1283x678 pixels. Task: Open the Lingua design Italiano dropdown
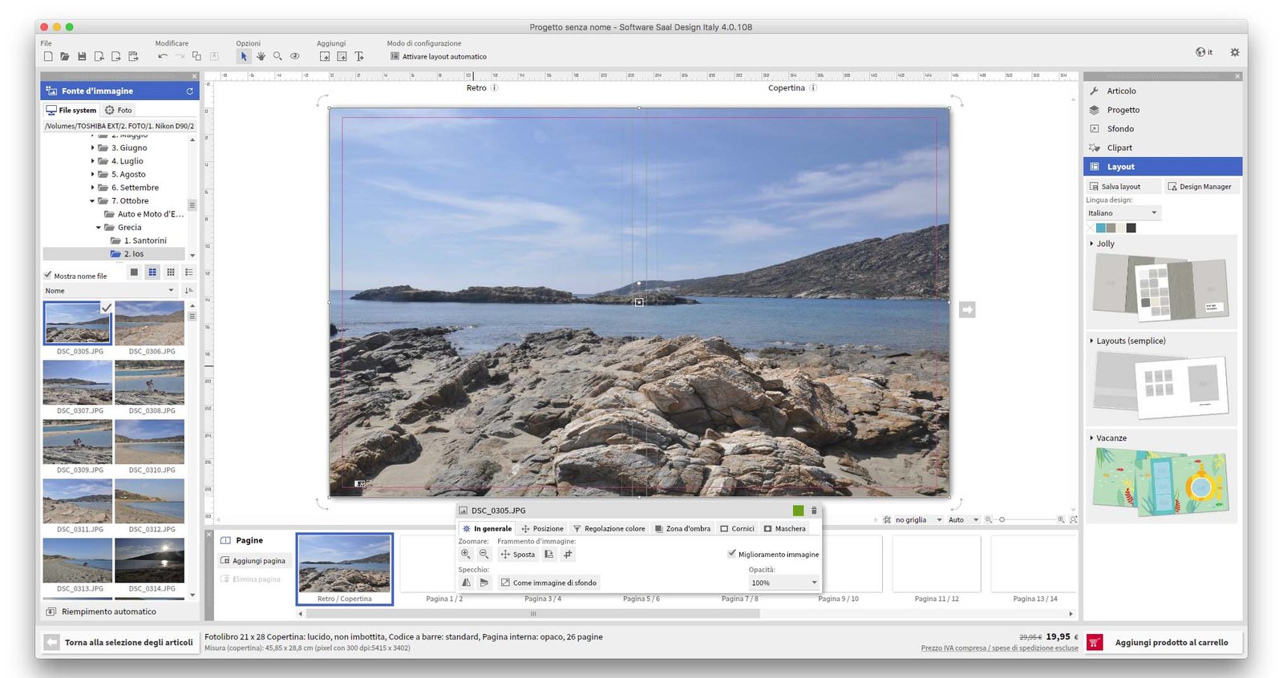pos(1123,213)
